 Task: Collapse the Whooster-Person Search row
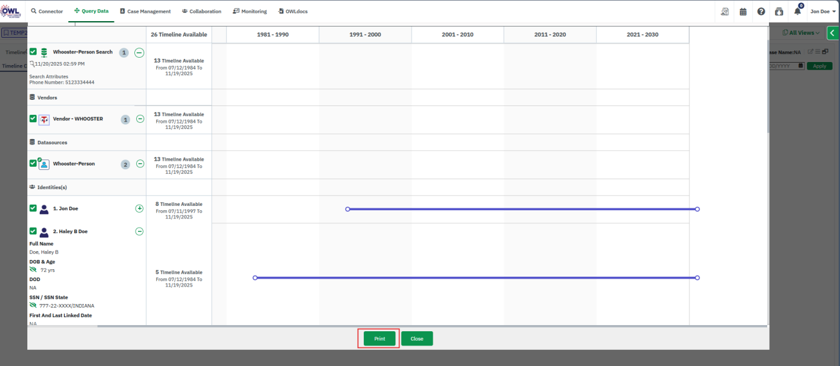pos(139,53)
